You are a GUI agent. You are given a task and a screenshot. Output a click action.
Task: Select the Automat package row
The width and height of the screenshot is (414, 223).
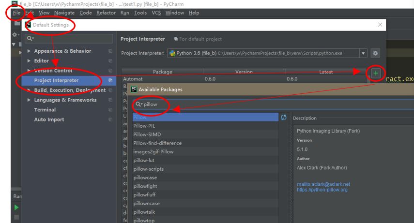tap(245, 79)
